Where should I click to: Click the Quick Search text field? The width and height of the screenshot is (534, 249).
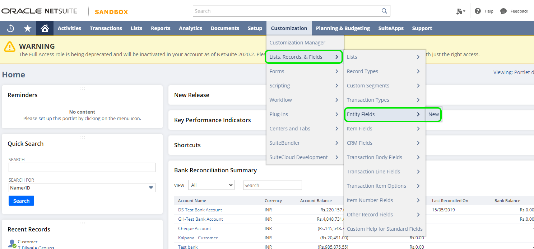pyautogui.click(x=82, y=167)
